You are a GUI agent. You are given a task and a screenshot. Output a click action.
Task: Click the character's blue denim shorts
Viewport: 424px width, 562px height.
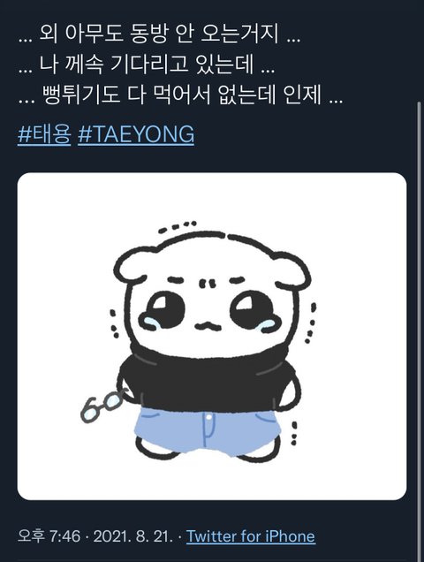208,432
